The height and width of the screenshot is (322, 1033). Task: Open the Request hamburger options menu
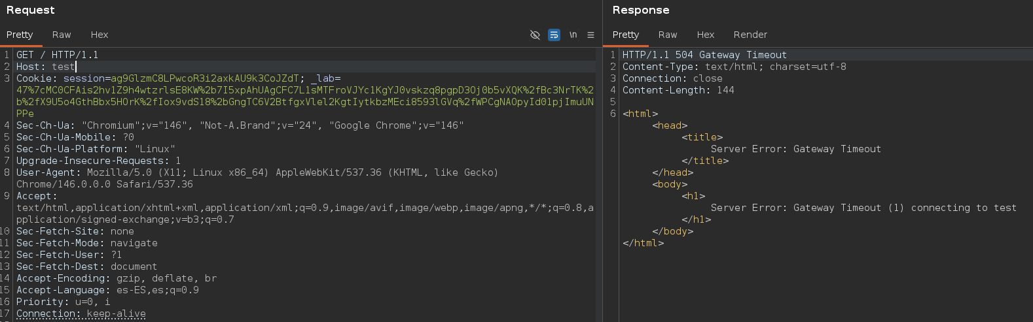(590, 35)
